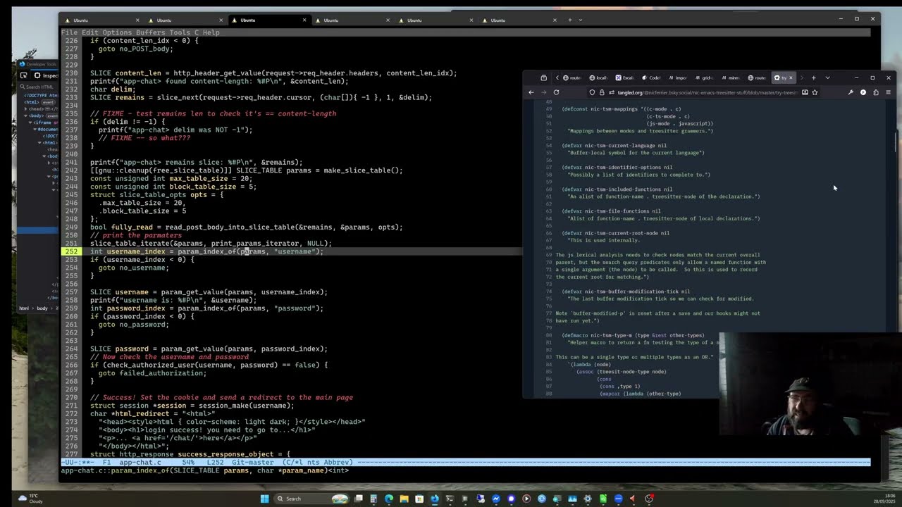The height and width of the screenshot is (507, 902).
Task: Switch to the 'Code' Firefox tab
Action: click(x=651, y=77)
